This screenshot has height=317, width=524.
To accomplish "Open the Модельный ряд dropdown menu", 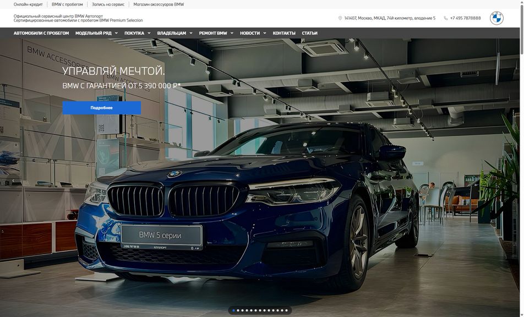I will coord(96,33).
